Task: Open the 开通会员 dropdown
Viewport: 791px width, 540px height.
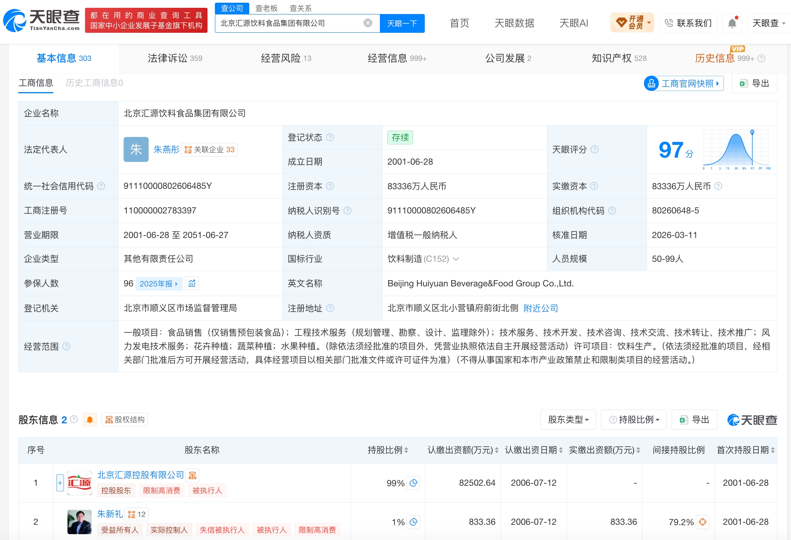Action: pyautogui.click(x=632, y=23)
